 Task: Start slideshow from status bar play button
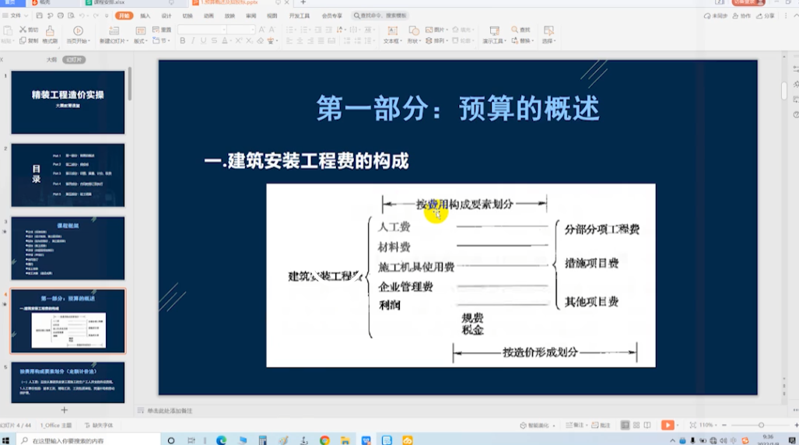pyautogui.click(x=667, y=426)
